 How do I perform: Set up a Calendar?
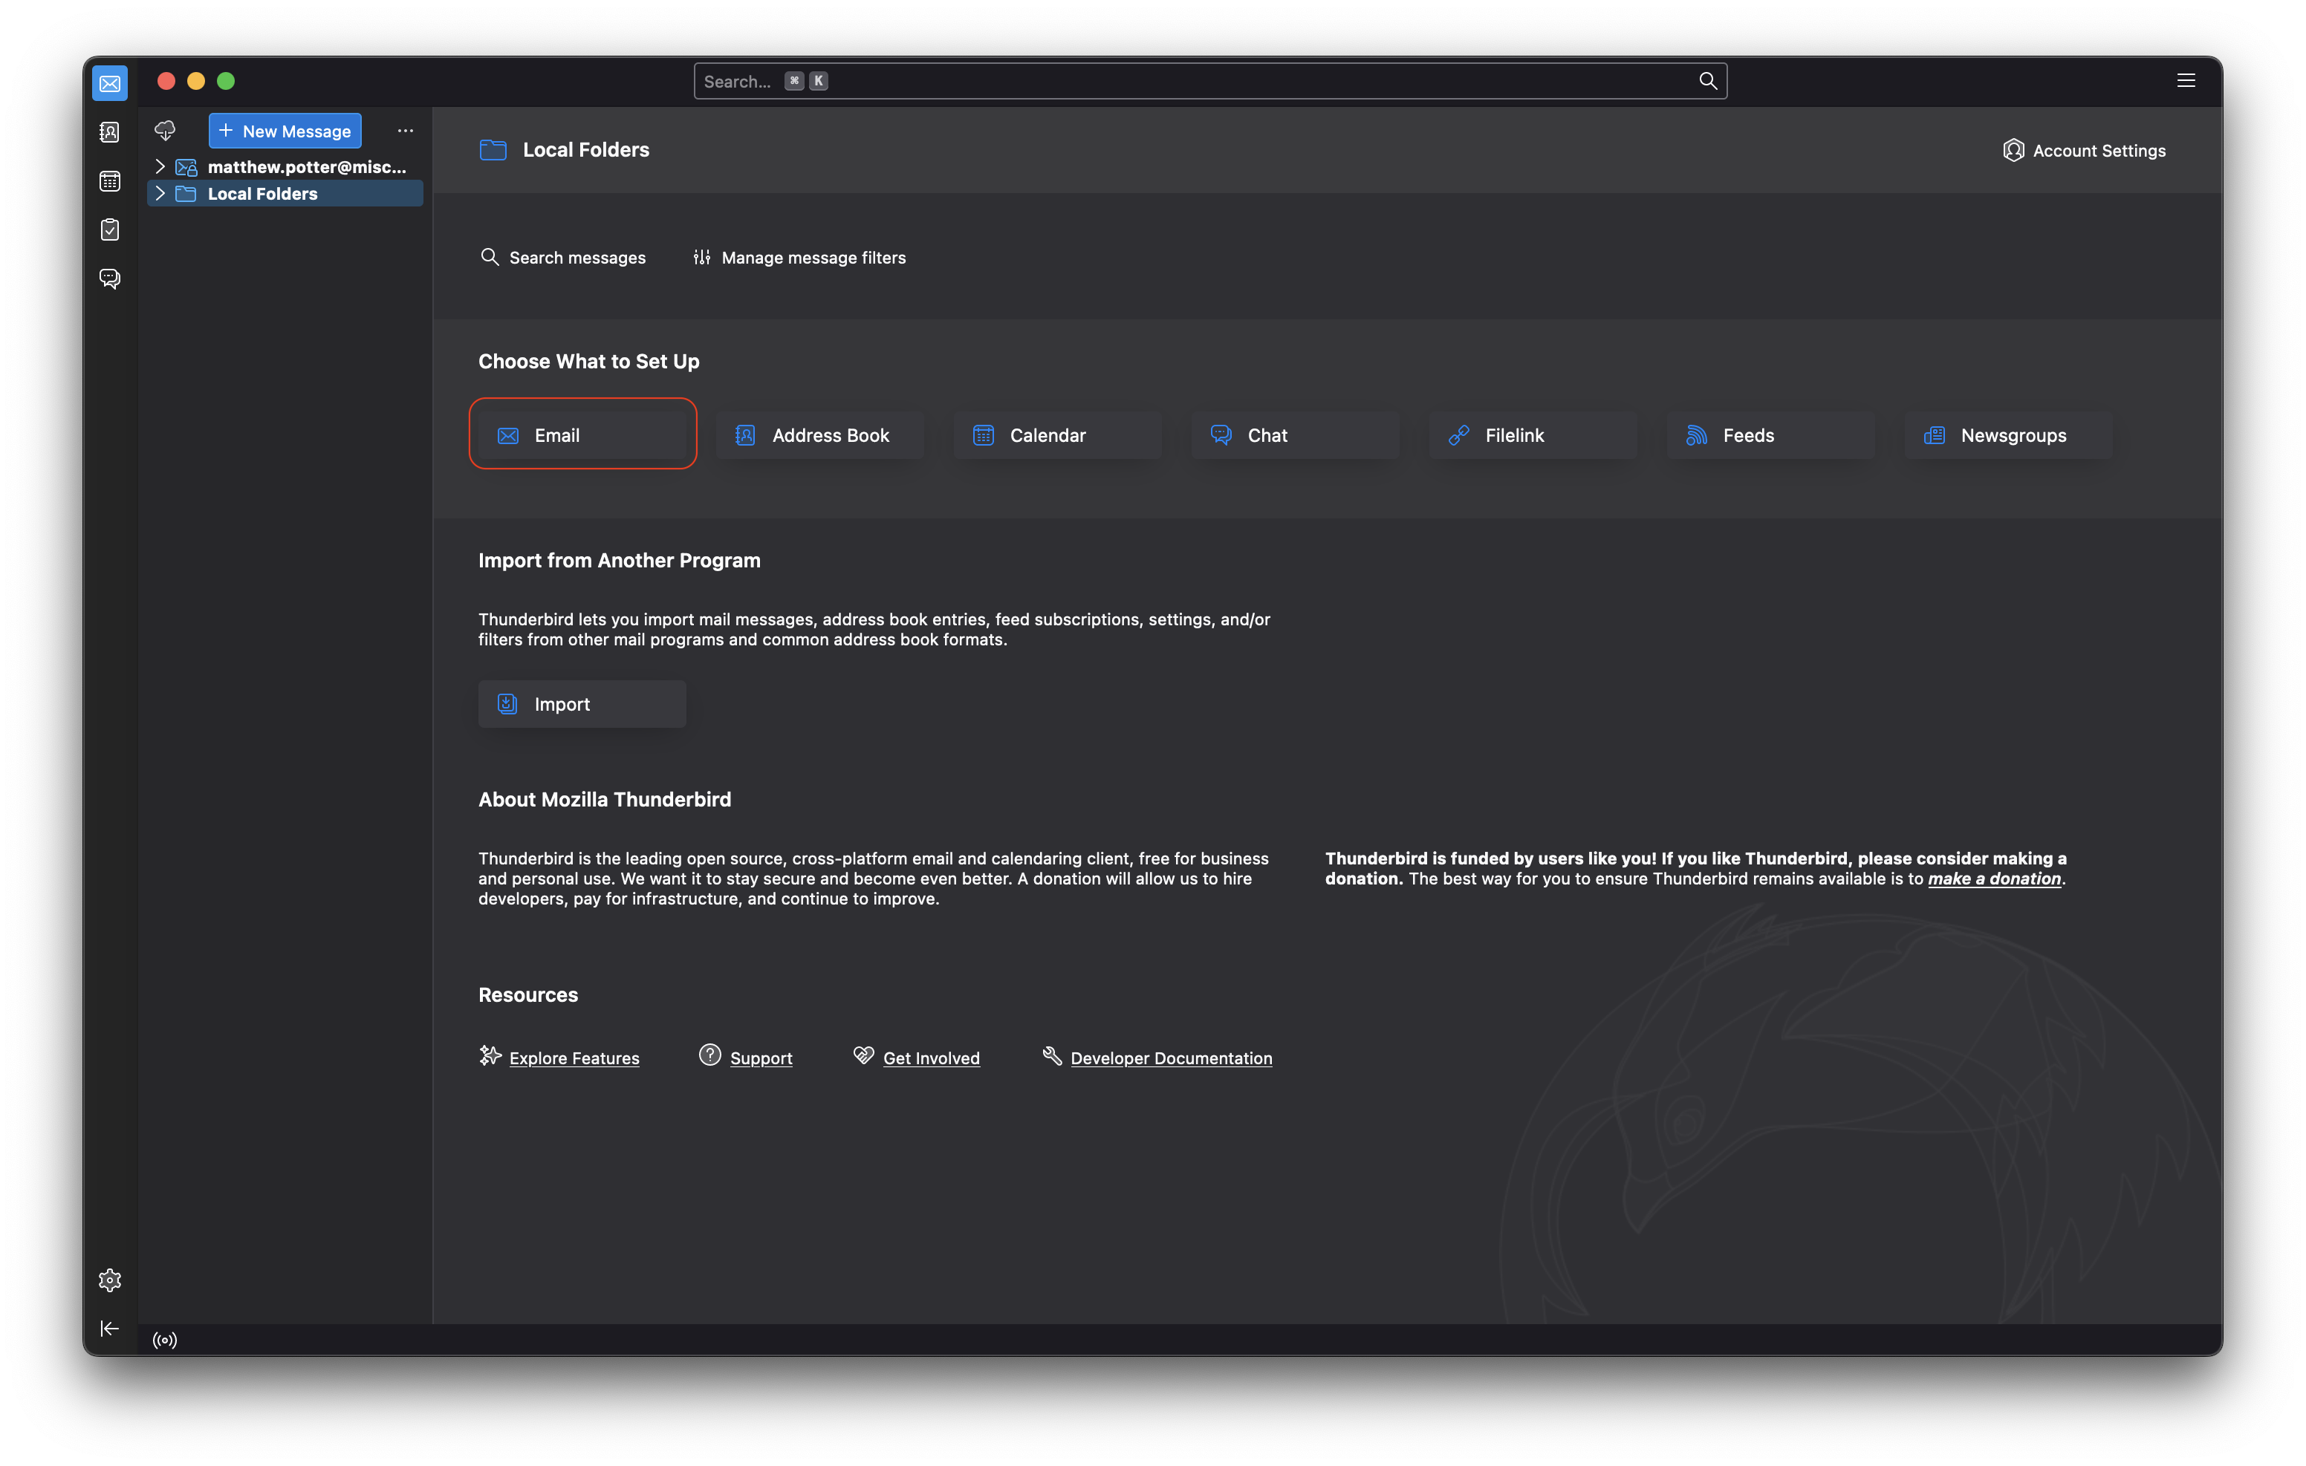pos(1058,434)
